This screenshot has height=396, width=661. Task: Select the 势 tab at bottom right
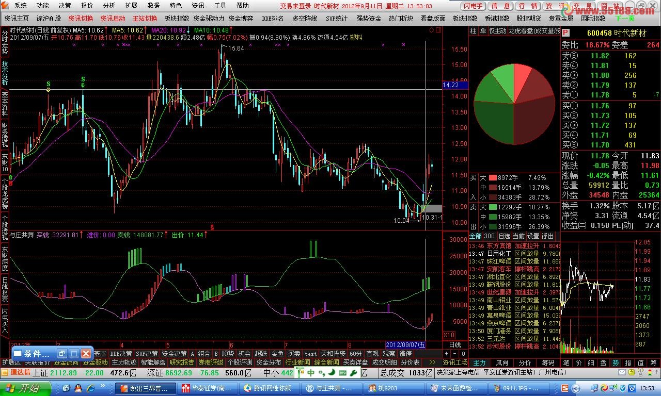pyautogui.click(x=616, y=362)
